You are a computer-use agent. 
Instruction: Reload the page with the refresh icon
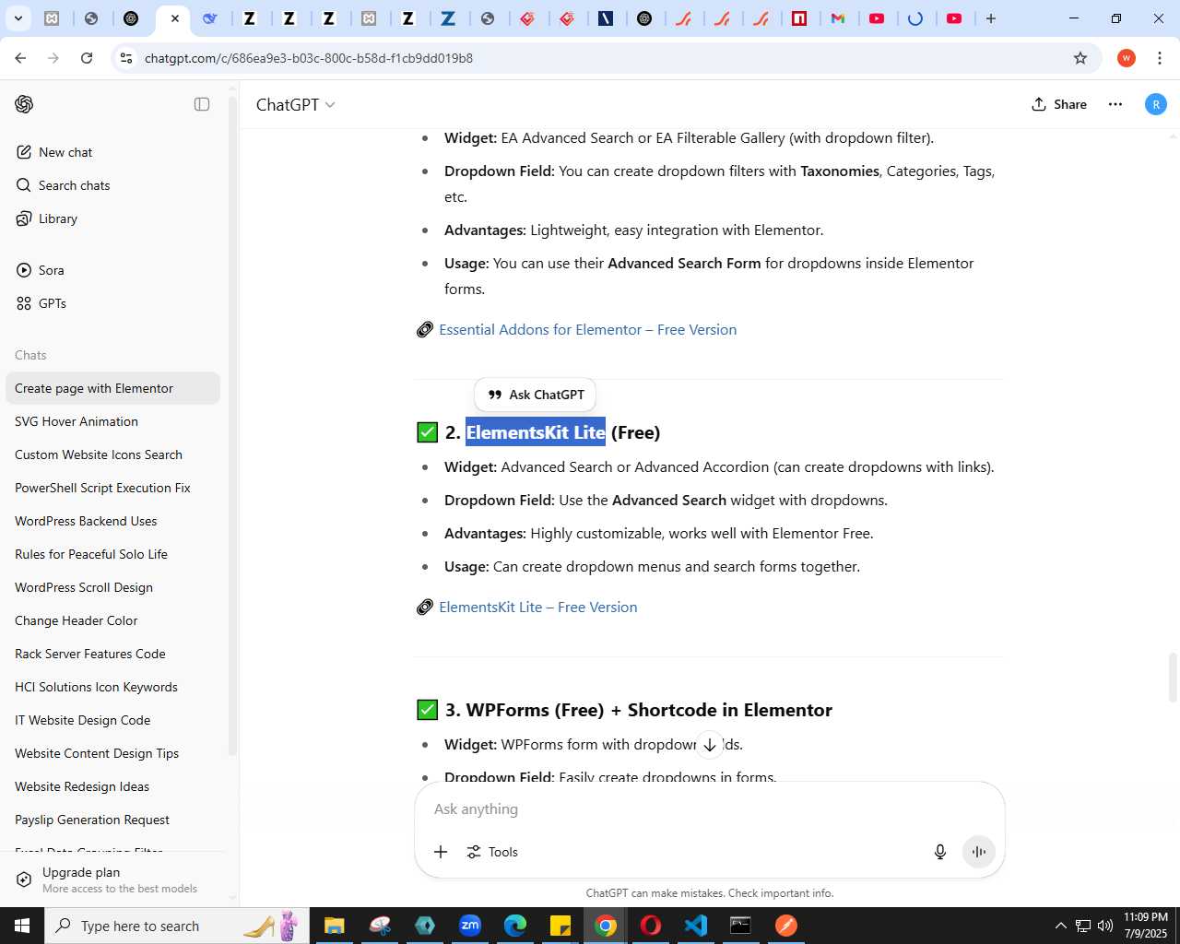pyautogui.click(x=87, y=58)
